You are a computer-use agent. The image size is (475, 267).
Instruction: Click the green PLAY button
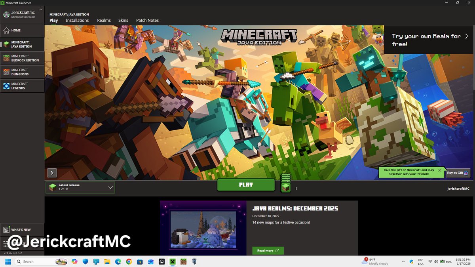click(x=246, y=185)
